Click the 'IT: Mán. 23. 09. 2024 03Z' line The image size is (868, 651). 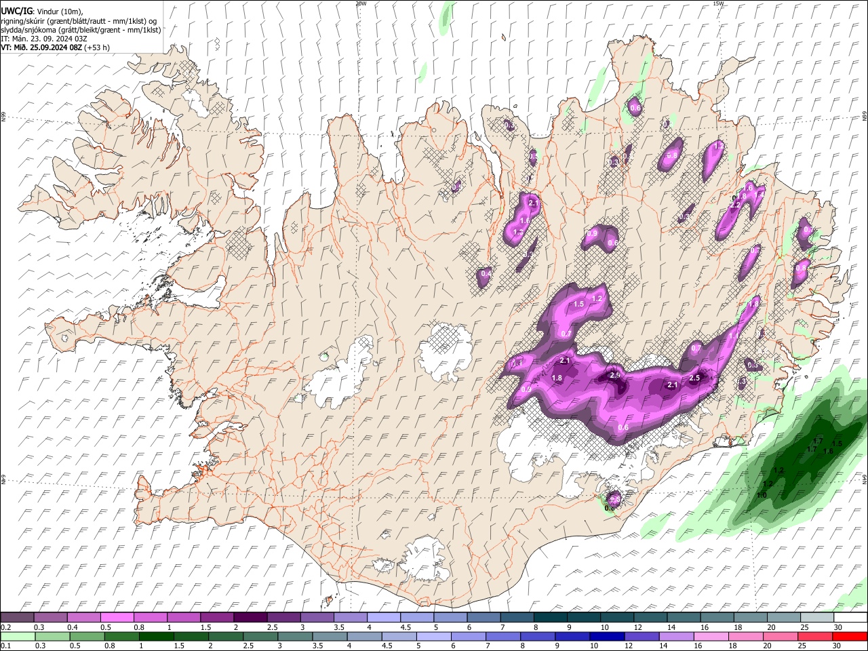(44, 39)
